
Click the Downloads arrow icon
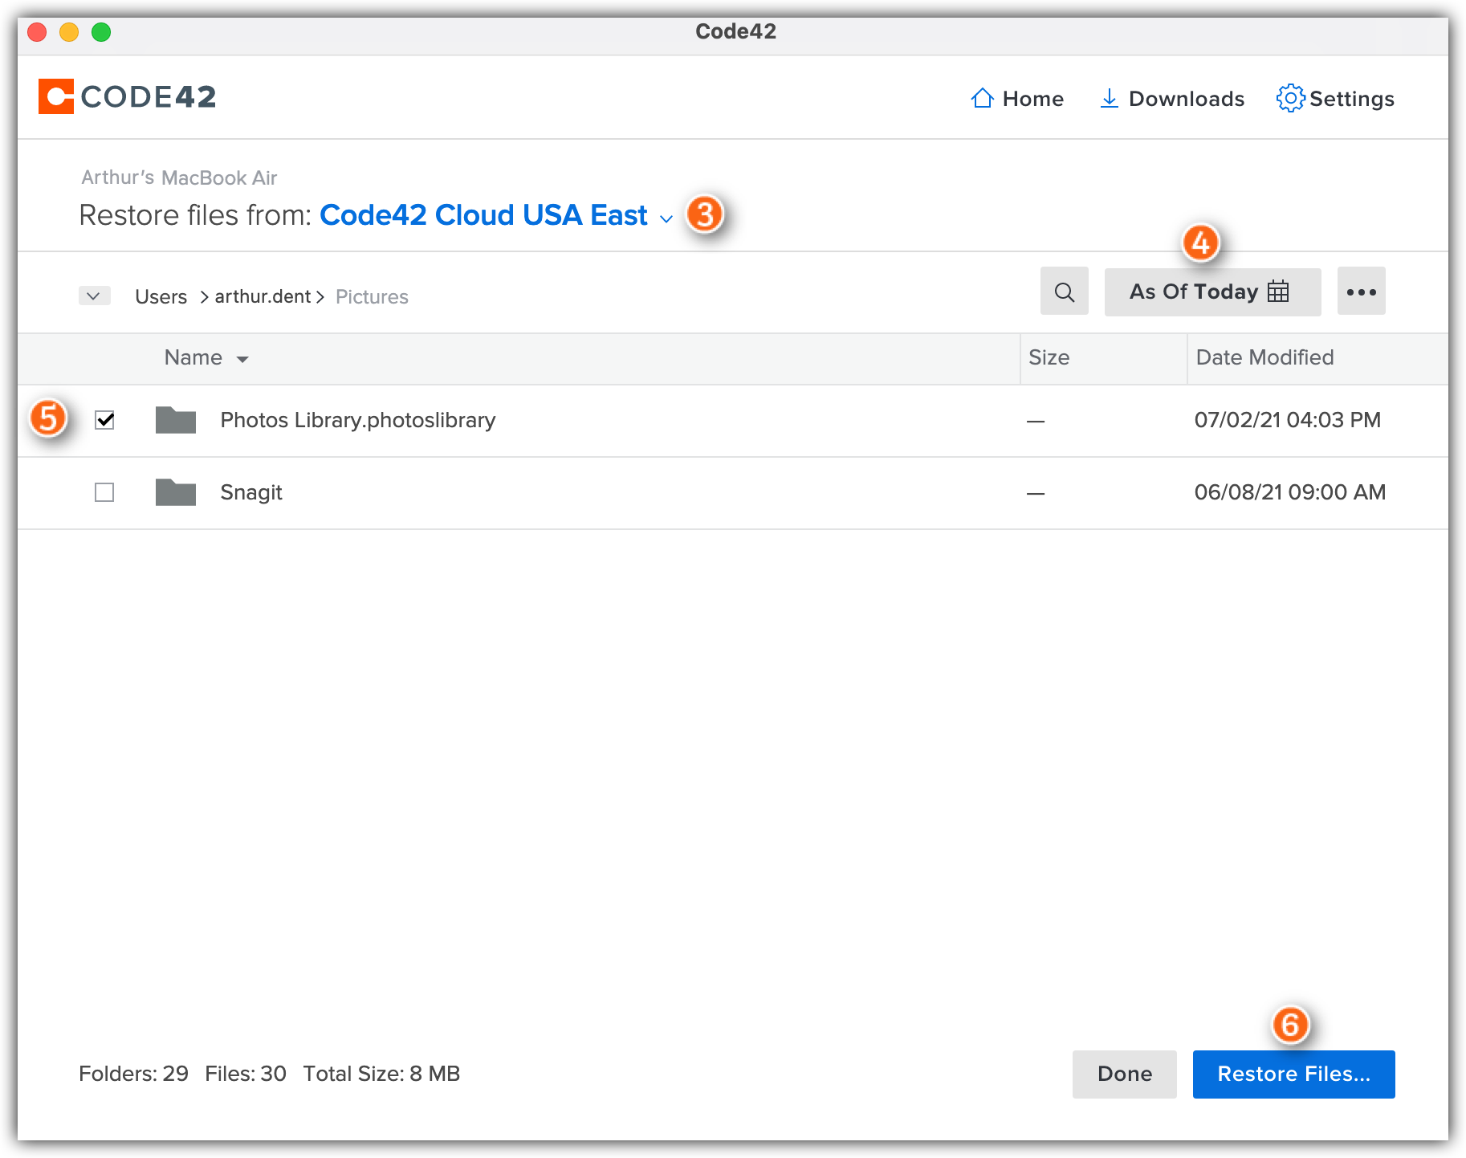point(1109,98)
